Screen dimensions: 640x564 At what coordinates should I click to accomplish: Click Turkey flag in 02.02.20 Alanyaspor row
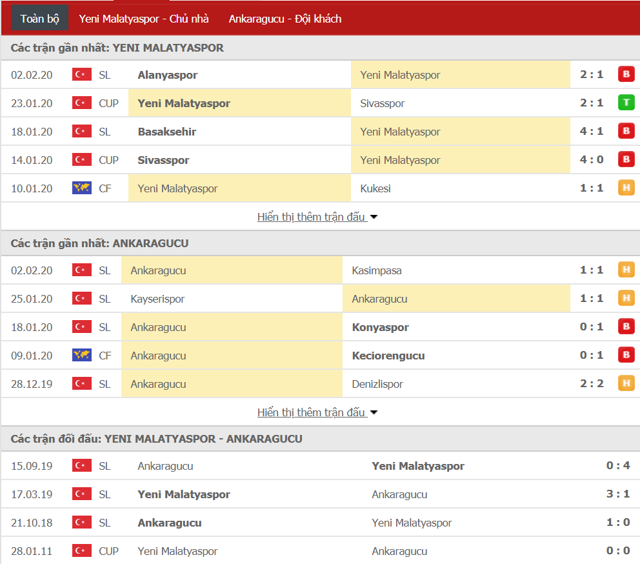[x=82, y=74]
